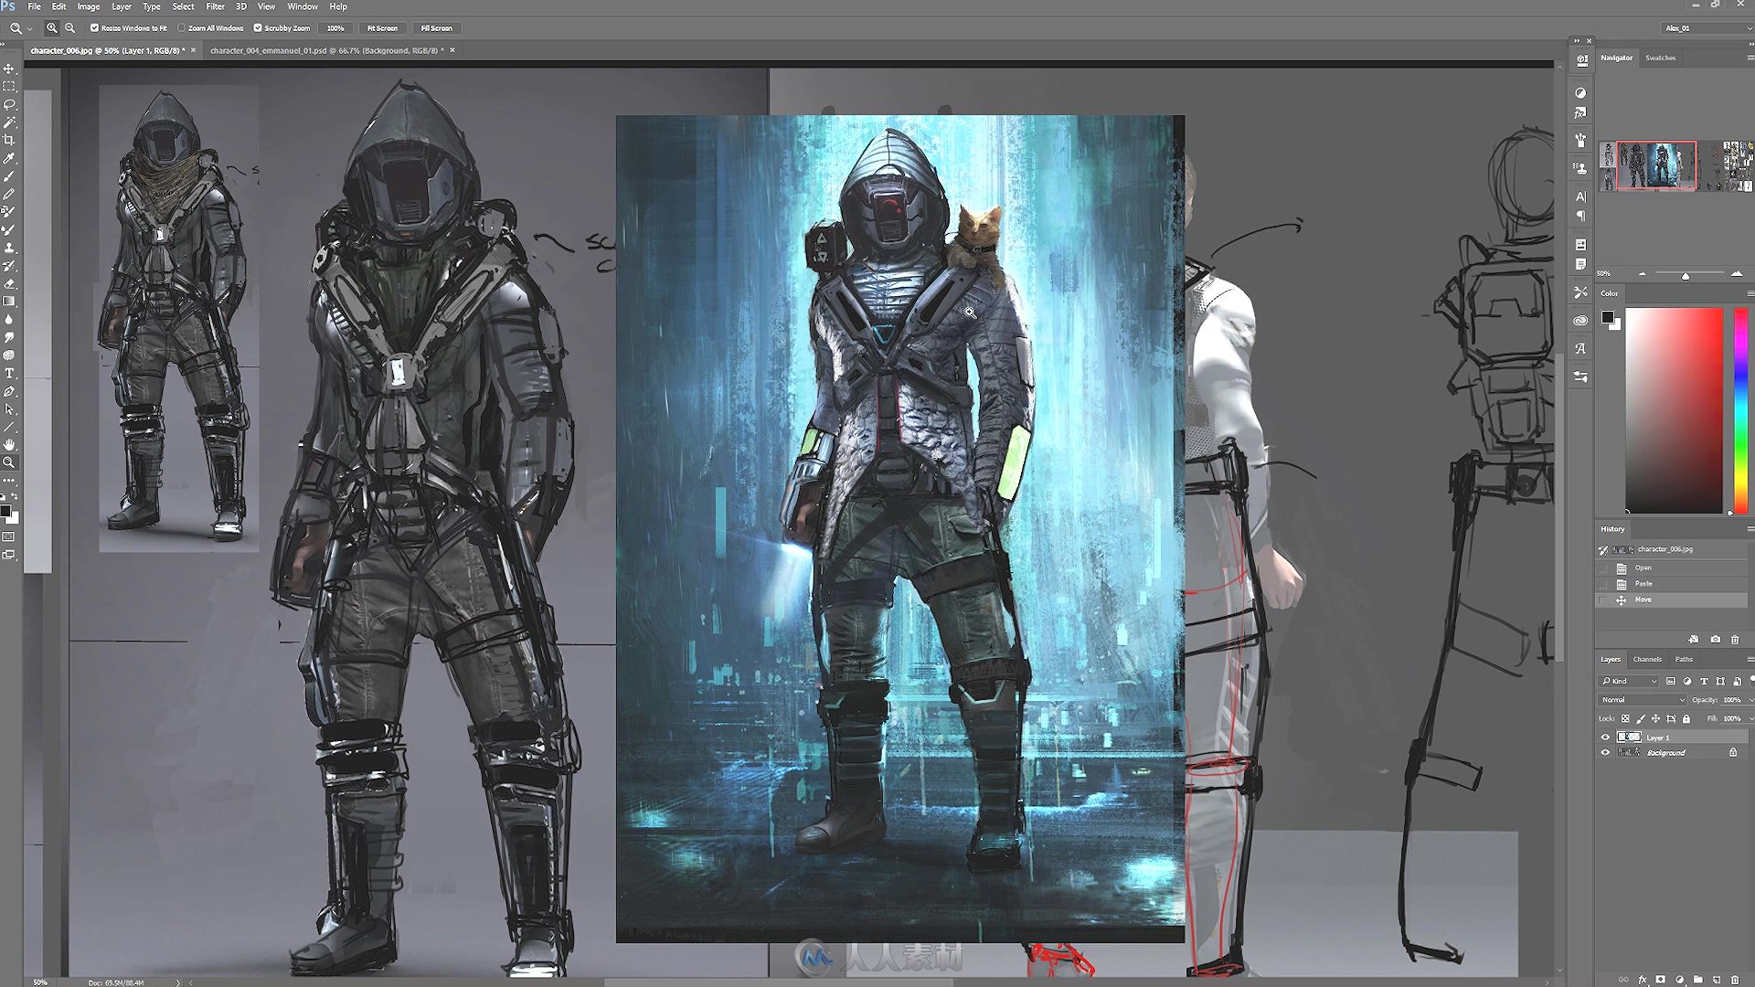This screenshot has height=987, width=1755.
Task: Open the Layers panel flyout menu
Action: coord(1750,659)
